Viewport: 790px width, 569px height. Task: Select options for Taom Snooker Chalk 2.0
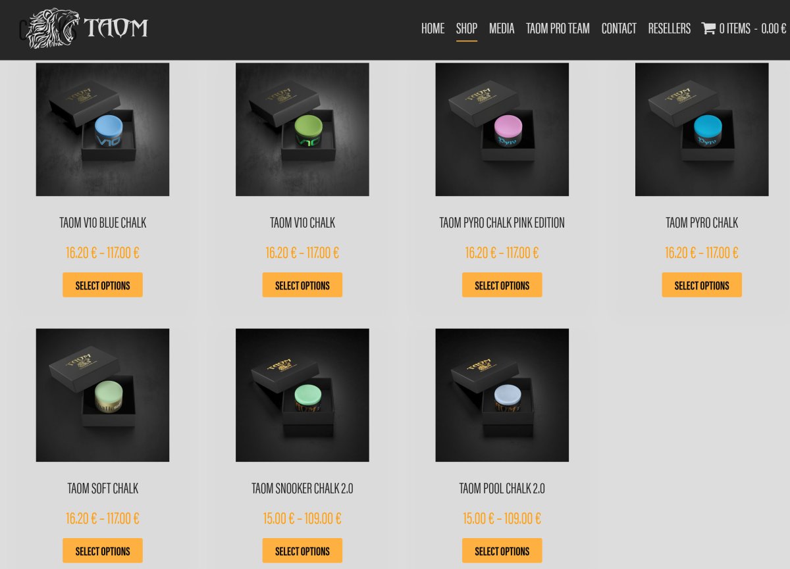(x=302, y=551)
